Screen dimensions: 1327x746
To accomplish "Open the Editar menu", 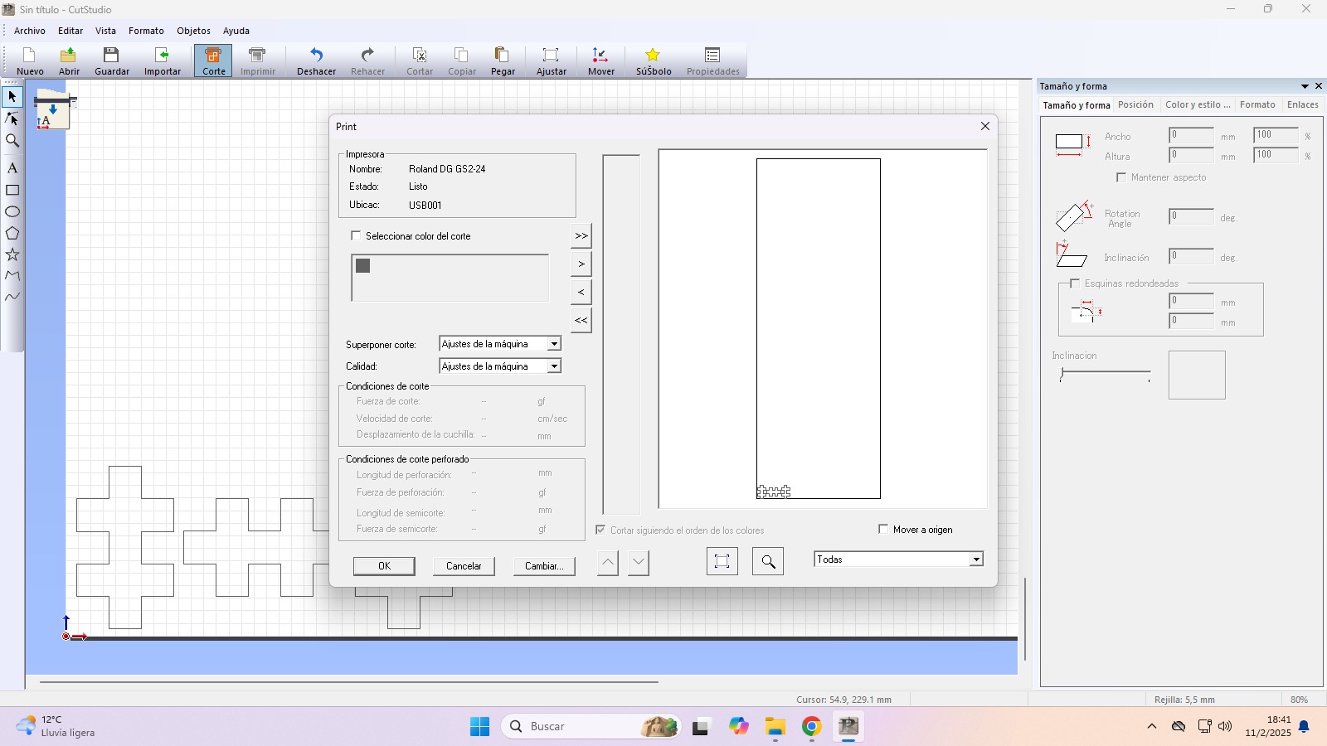I will point(70,31).
